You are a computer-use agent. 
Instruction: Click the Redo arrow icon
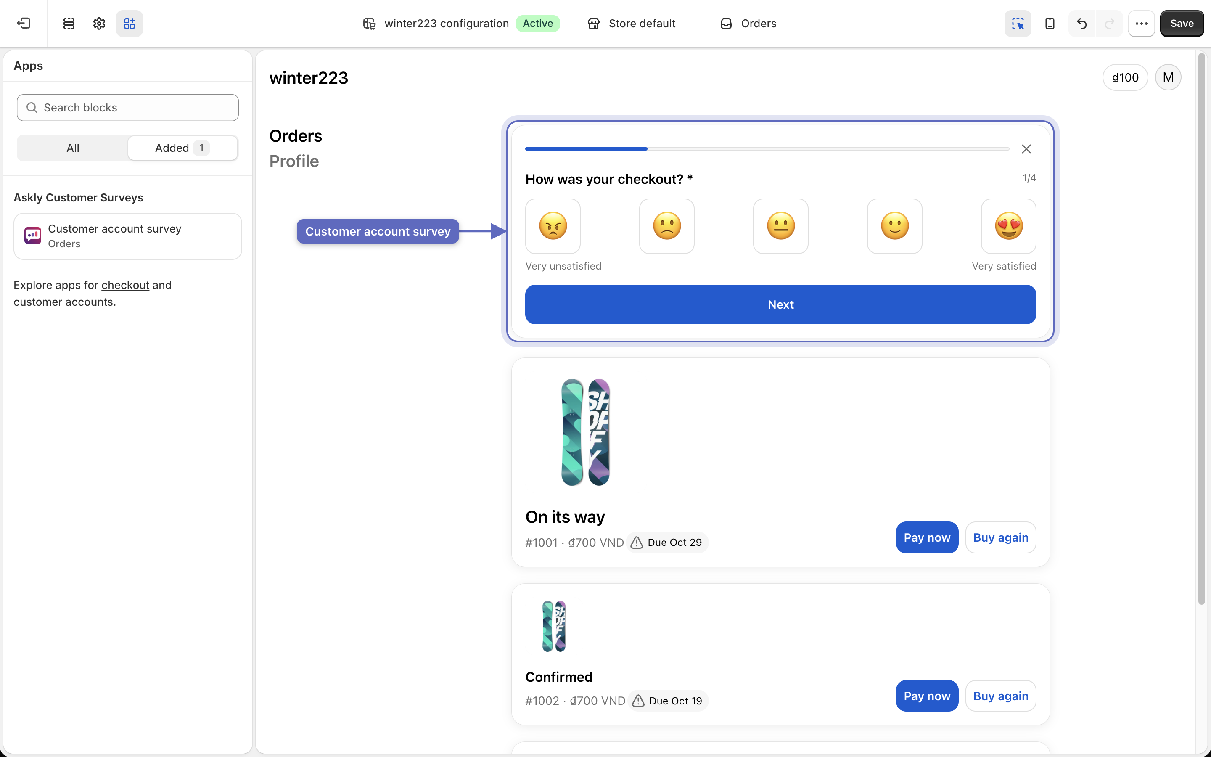(x=1109, y=24)
